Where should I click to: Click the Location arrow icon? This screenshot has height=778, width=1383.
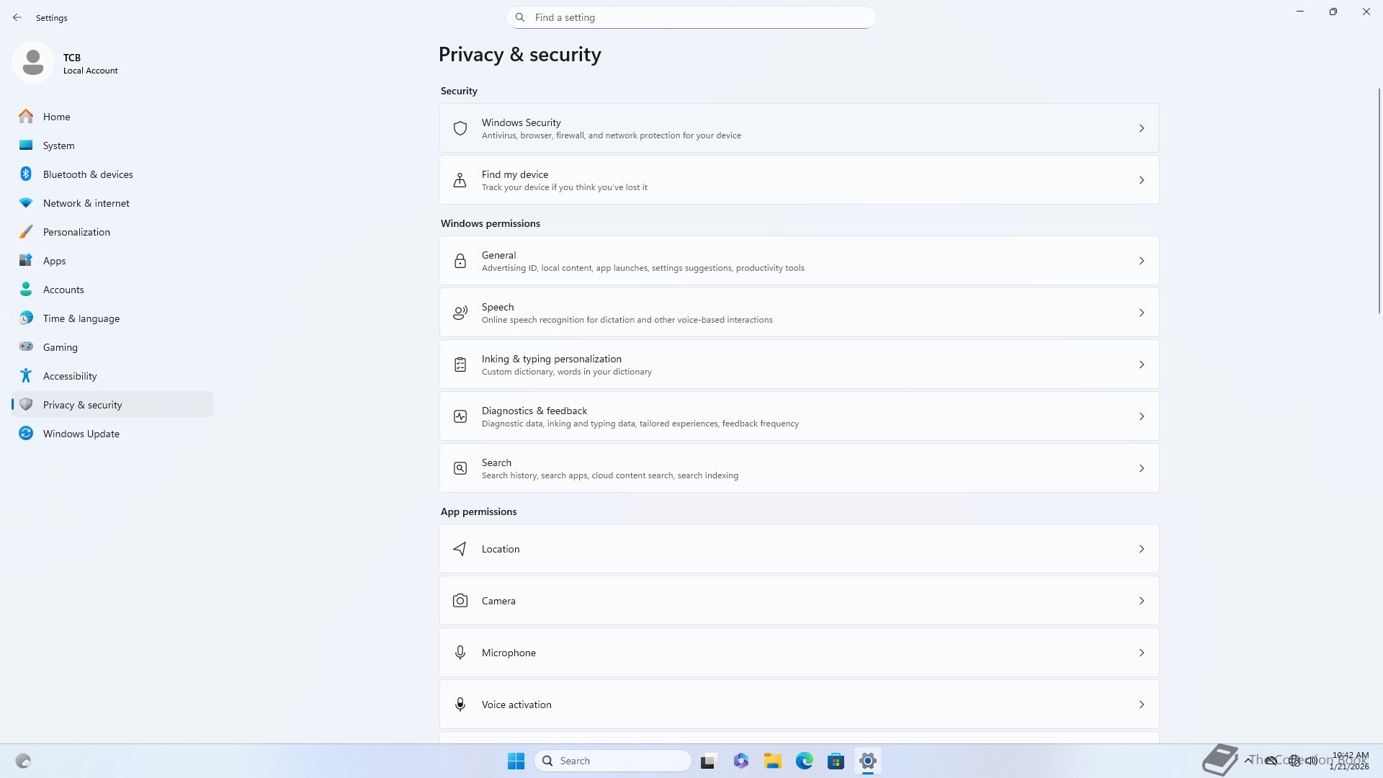click(460, 549)
